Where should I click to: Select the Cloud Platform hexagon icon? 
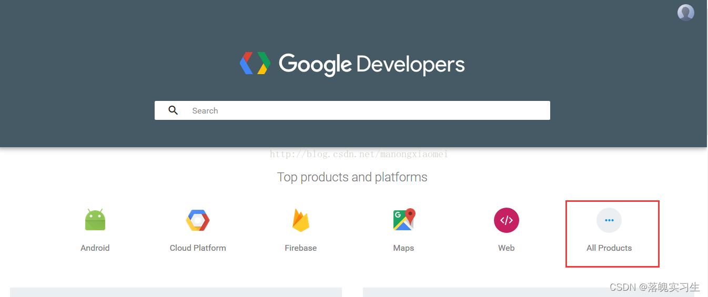pos(198,220)
